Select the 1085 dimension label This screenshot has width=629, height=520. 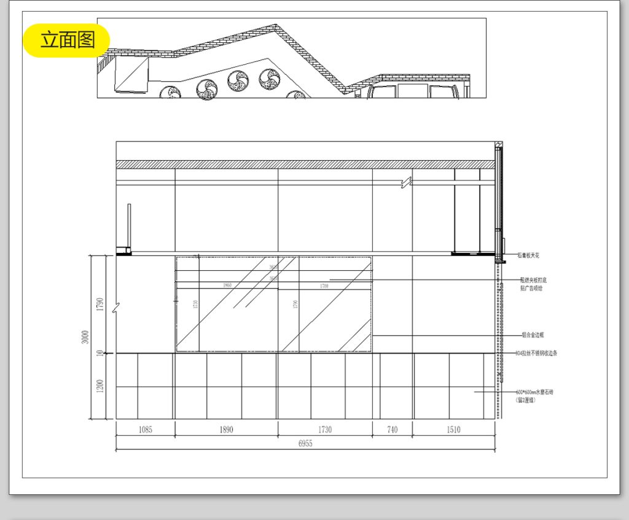coord(145,430)
